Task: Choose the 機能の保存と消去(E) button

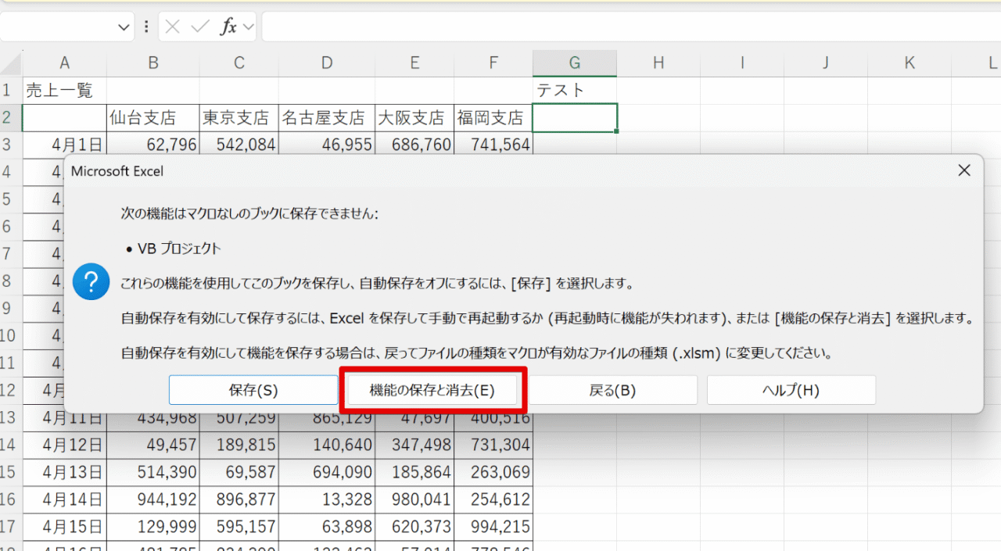Action: click(432, 390)
